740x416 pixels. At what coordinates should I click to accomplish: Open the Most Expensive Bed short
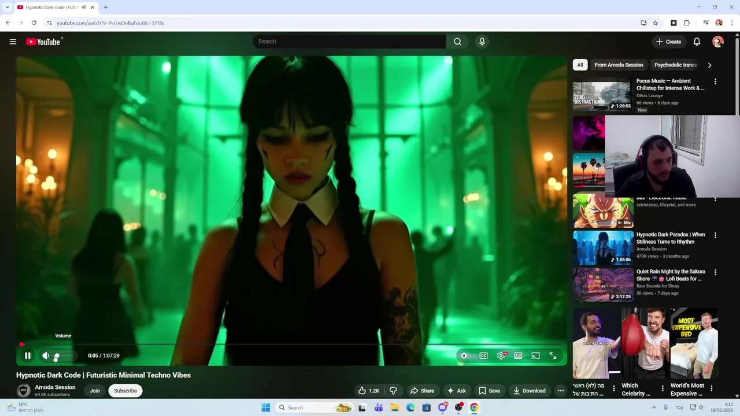pos(694,343)
